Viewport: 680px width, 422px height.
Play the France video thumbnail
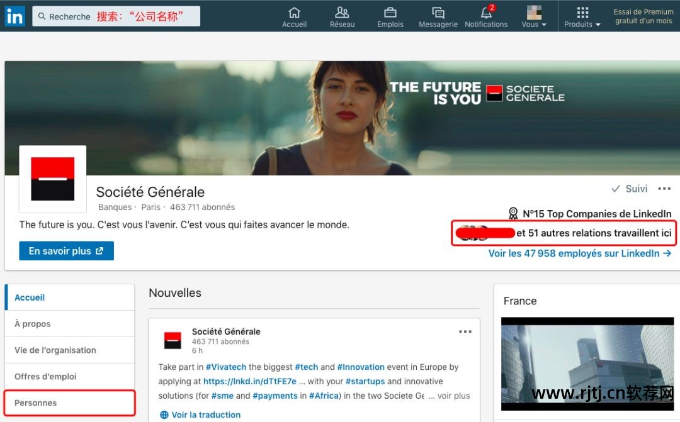tap(587, 364)
